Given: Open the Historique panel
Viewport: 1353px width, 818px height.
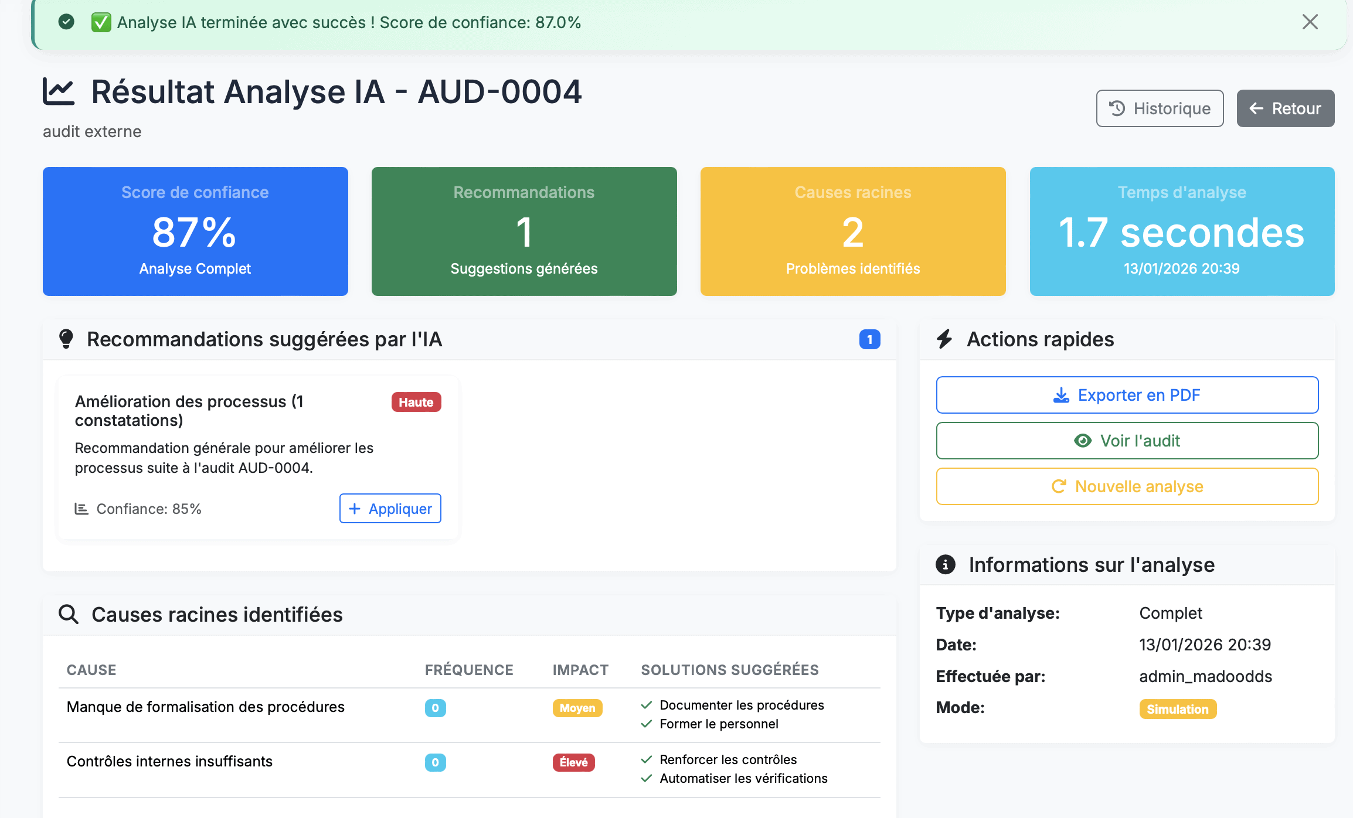Looking at the screenshot, I should (1159, 108).
